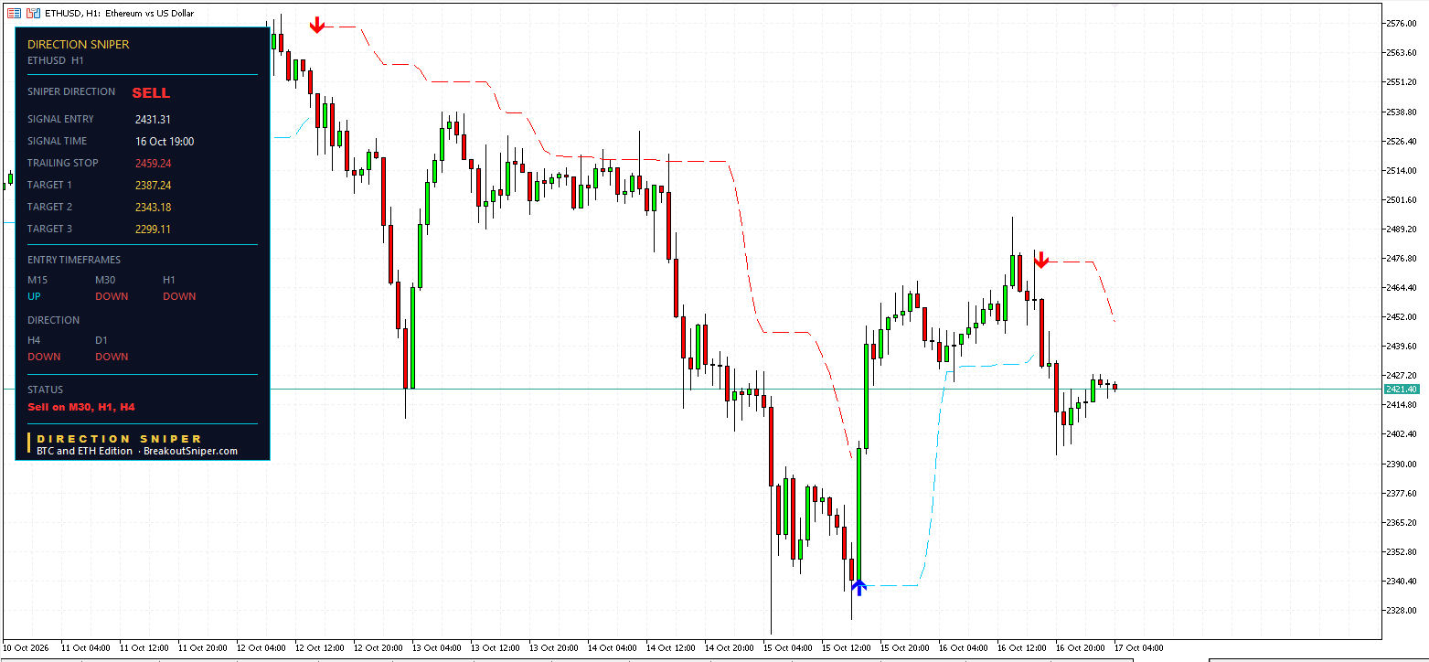Image resolution: width=1429 pixels, height=662 pixels.
Task: Click the DOWN value under M30
Action: click(x=112, y=296)
